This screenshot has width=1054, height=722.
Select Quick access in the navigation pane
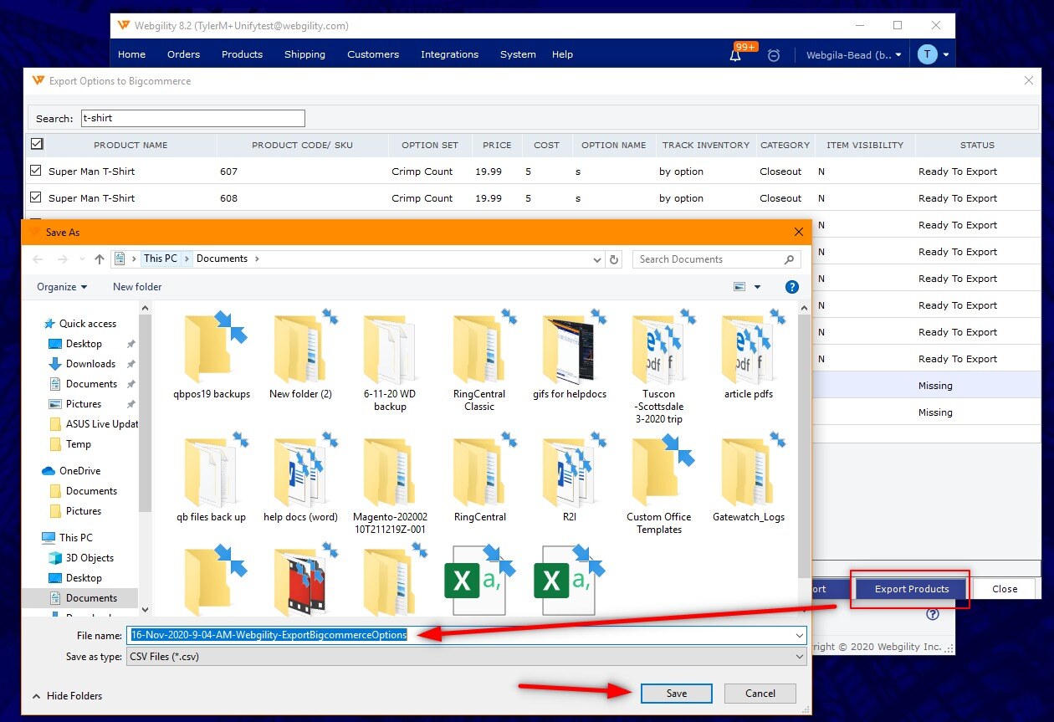point(87,324)
